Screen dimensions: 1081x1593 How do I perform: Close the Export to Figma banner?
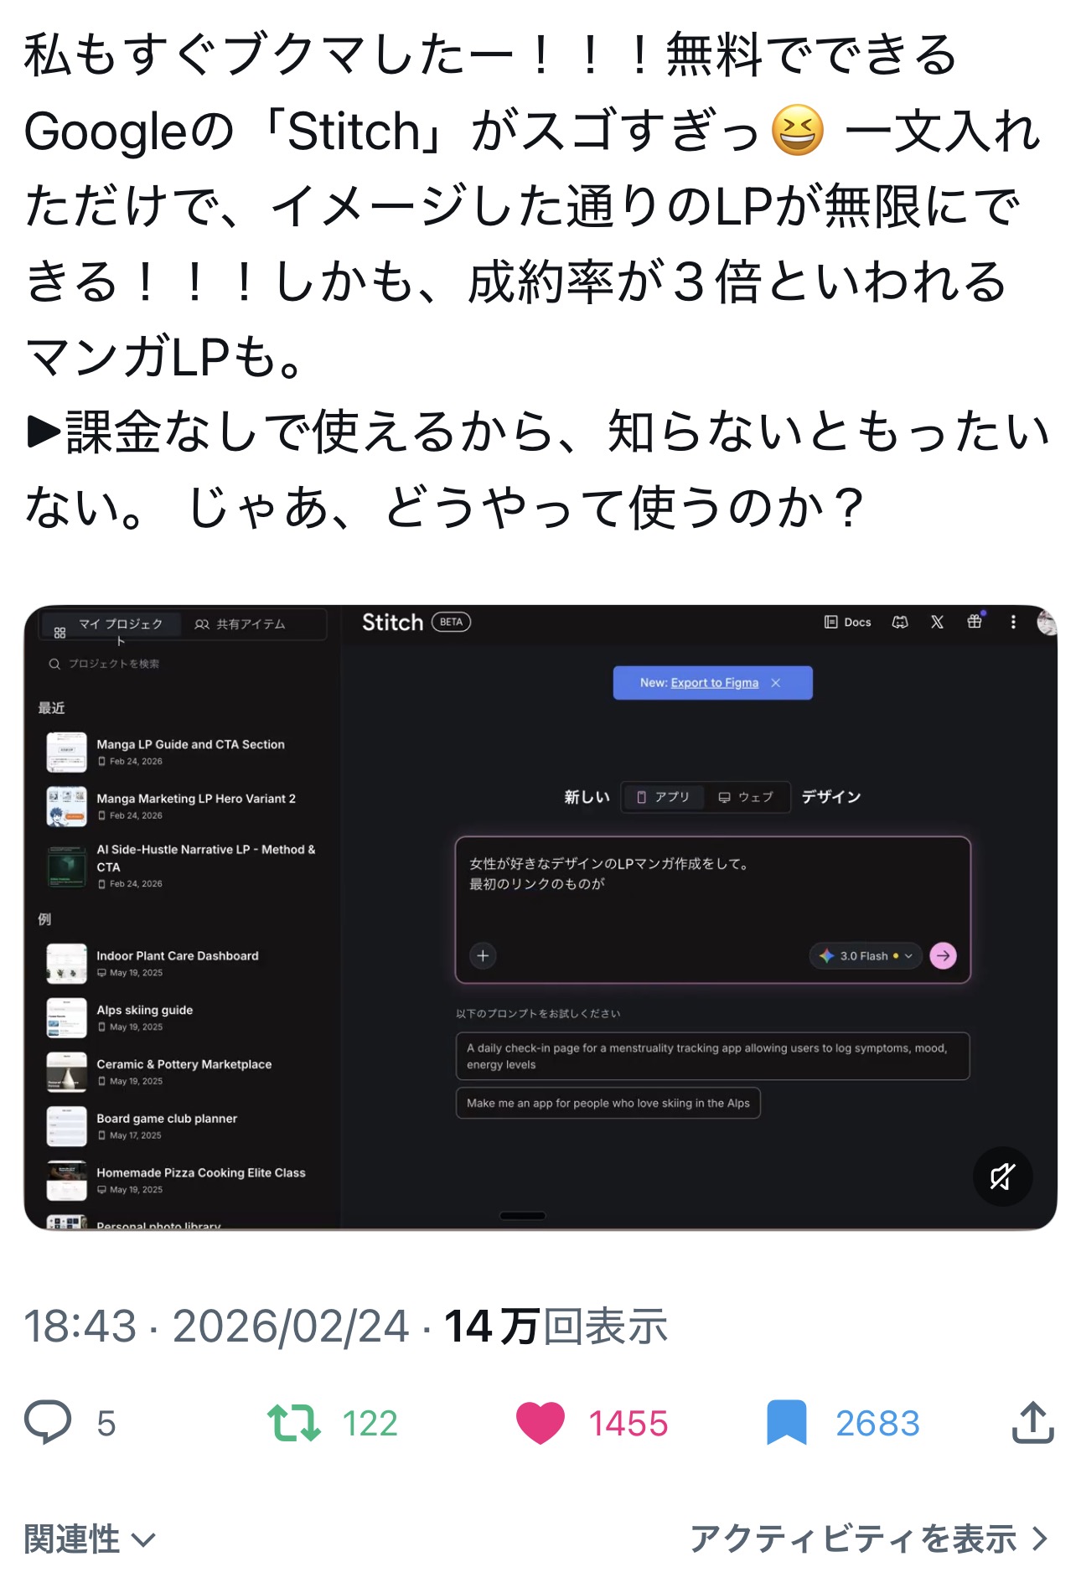[x=776, y=683]
